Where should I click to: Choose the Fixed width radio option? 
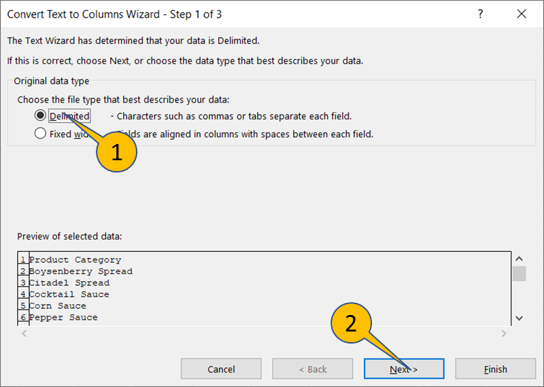40,134
